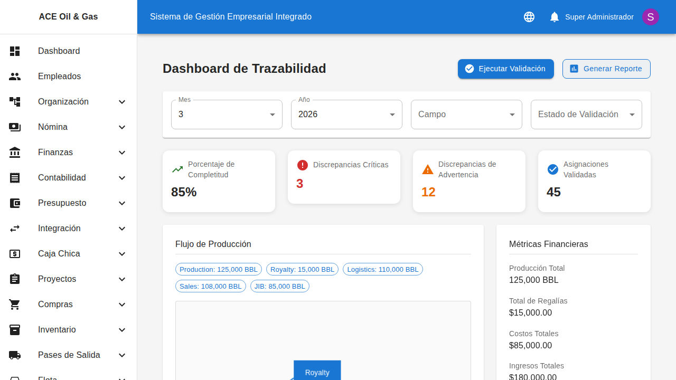Select the Caja Chica sidebar item

coord(60,253)
